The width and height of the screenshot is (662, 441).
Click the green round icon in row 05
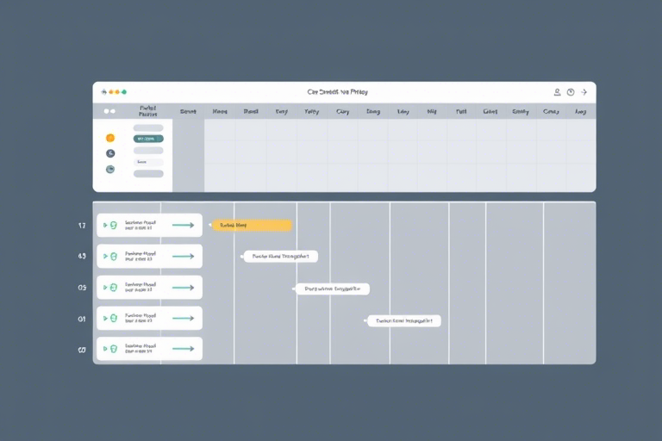coord(114,288)
